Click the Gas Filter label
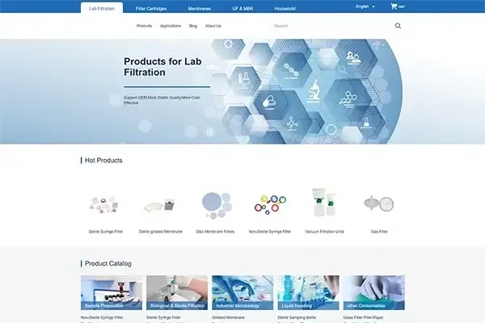 tap(379, 232)
